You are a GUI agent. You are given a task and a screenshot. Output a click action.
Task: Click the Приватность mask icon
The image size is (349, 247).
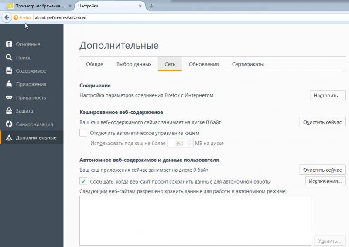(x=9, y=97)
